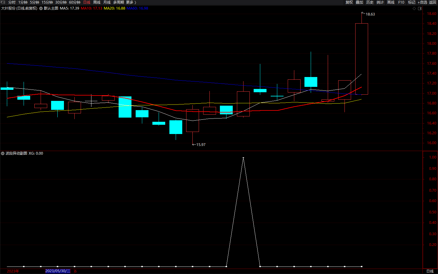Click the 日线 label at bottom-right

click(430, 271)
